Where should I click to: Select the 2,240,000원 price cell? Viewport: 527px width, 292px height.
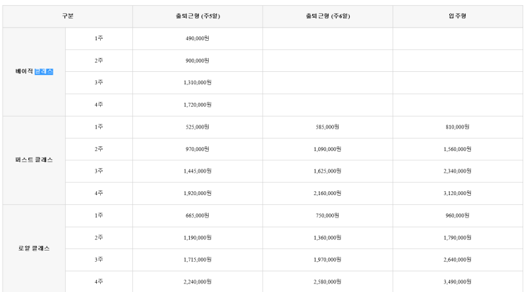(197, 281)
